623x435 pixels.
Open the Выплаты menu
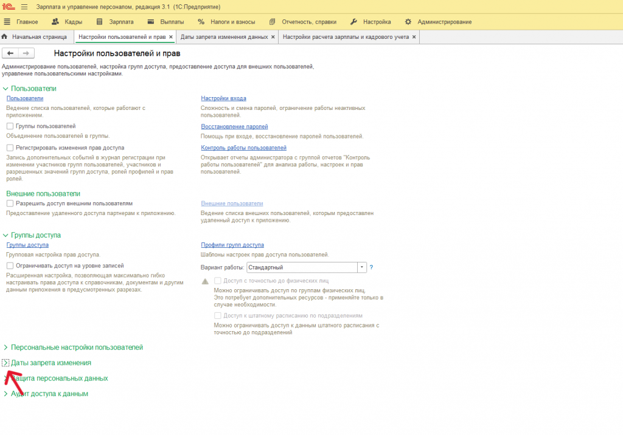click(x=165, y=22)
